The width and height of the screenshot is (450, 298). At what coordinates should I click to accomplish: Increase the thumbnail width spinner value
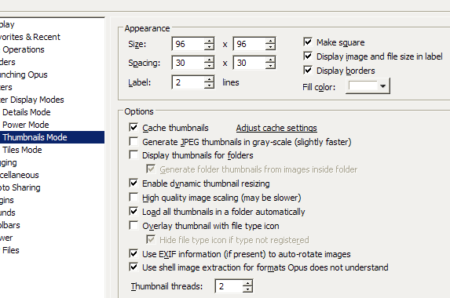tap(209, 41)
